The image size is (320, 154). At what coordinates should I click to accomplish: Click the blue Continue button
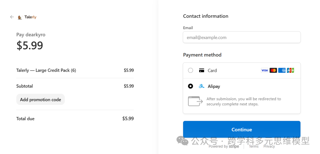pos(242,129)
